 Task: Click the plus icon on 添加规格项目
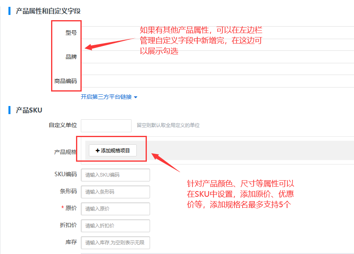click(x=97, y=150)
